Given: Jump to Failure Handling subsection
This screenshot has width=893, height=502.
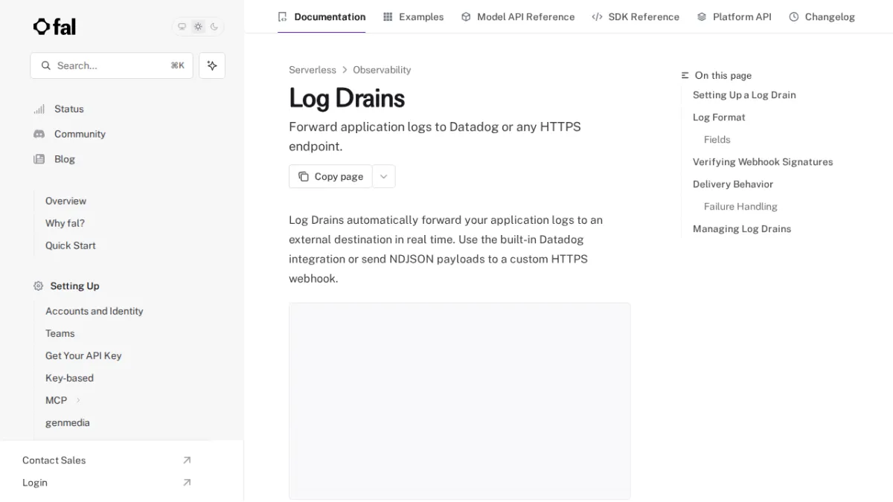Looking at the screenshot, I should coord(740,207).
